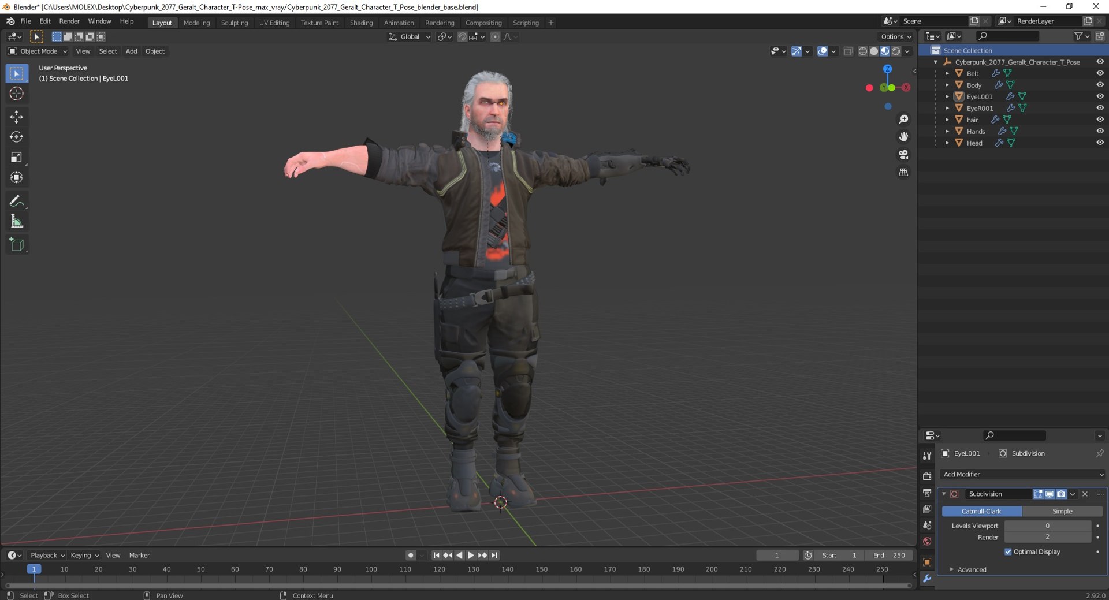Select the Rotate tool

[16, 137]
